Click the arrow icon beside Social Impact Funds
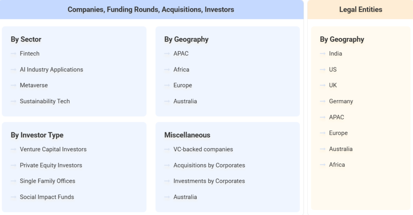The height and width of the screenshot is (215, 413). click(14, 197)
